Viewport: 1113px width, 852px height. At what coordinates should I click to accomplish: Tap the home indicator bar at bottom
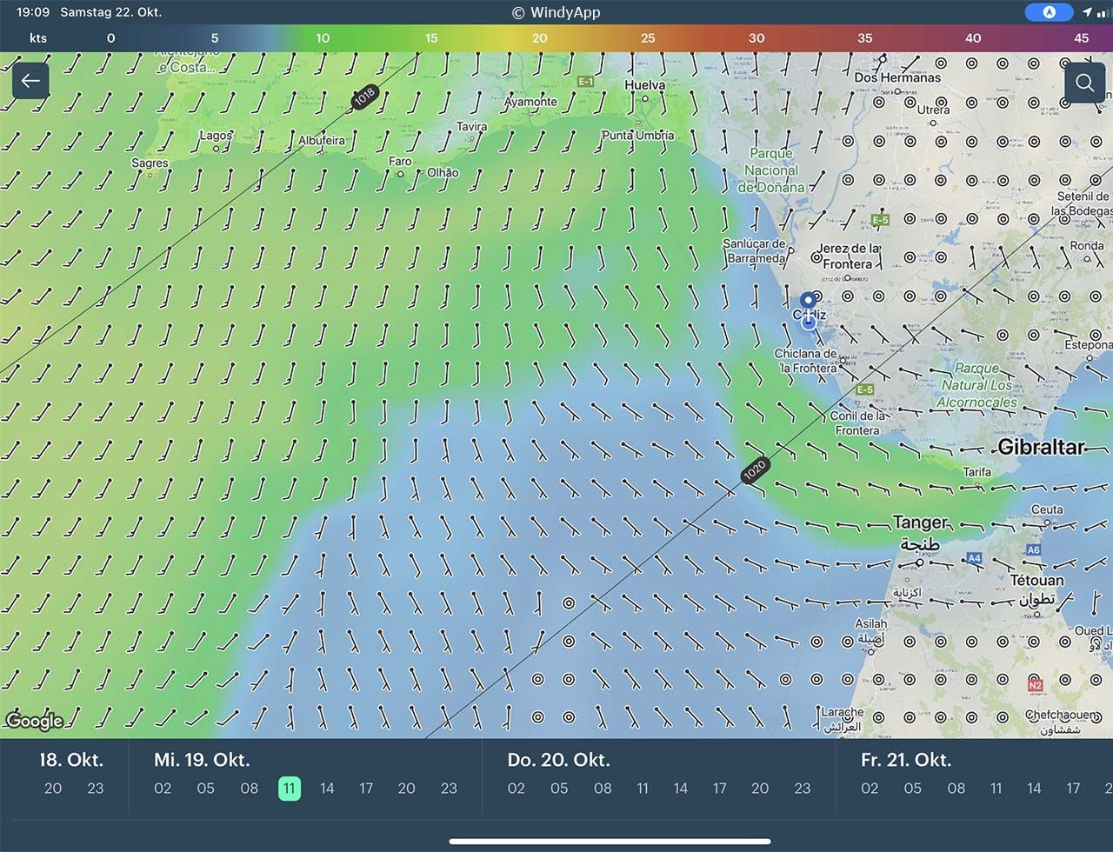point(610,841)
